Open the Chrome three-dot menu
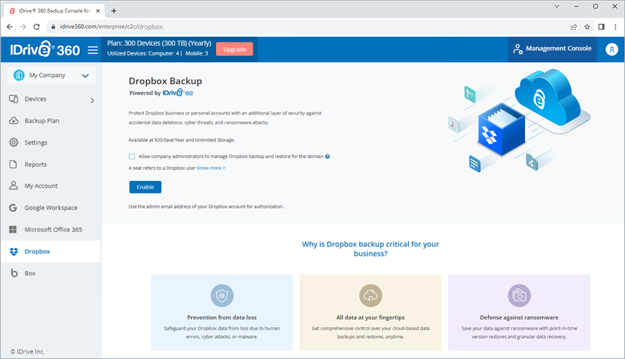The width and height of the screenshot is (625, 359). click(615, 26)
